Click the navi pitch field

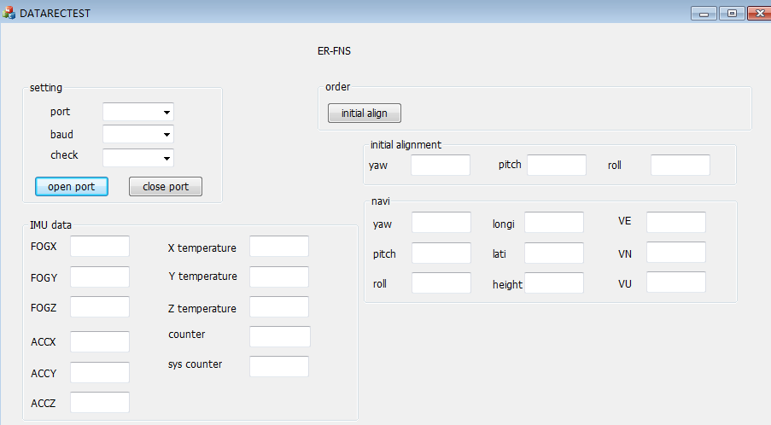(441, 253)
